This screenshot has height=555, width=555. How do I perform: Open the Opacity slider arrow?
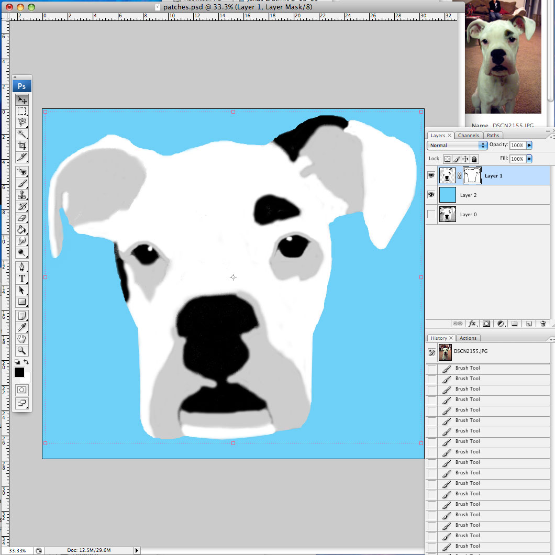click(529, 145)
